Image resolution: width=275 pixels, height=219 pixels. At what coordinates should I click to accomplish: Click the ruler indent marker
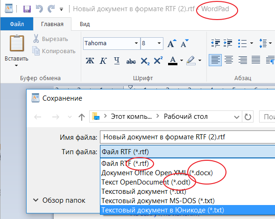[130, 87]
